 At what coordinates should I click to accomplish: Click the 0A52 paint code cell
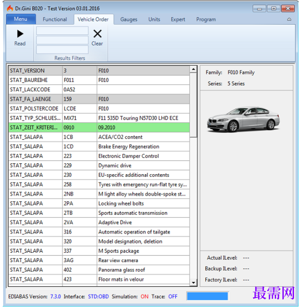coord(80,89)
